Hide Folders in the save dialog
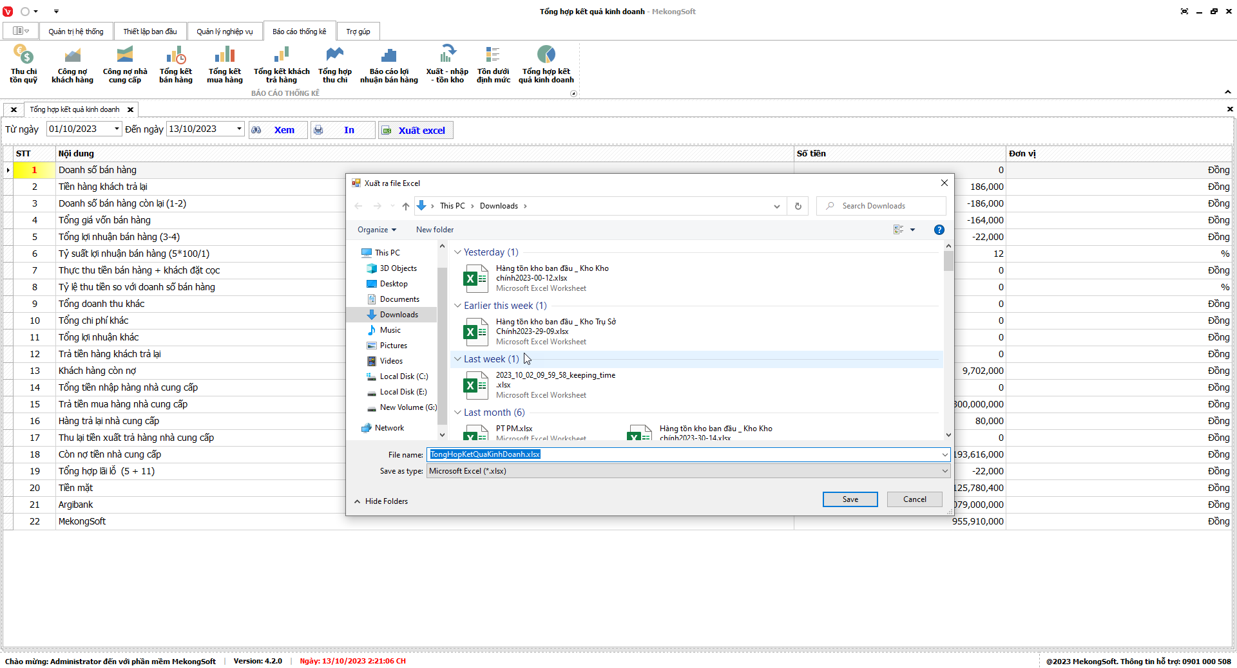 point(381,501)
